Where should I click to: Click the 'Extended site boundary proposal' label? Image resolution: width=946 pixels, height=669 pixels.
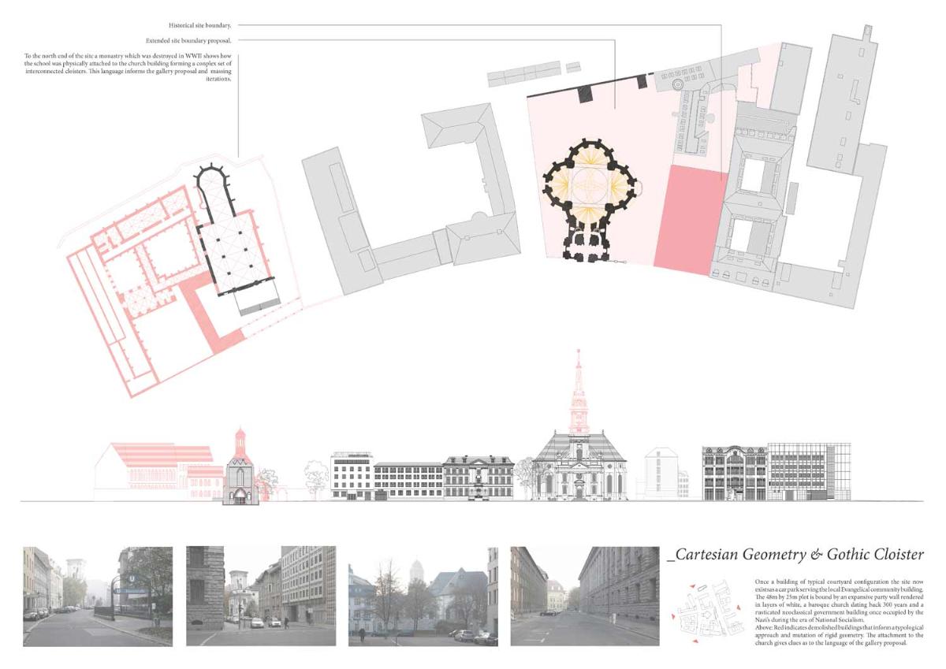tap(188, 39)
